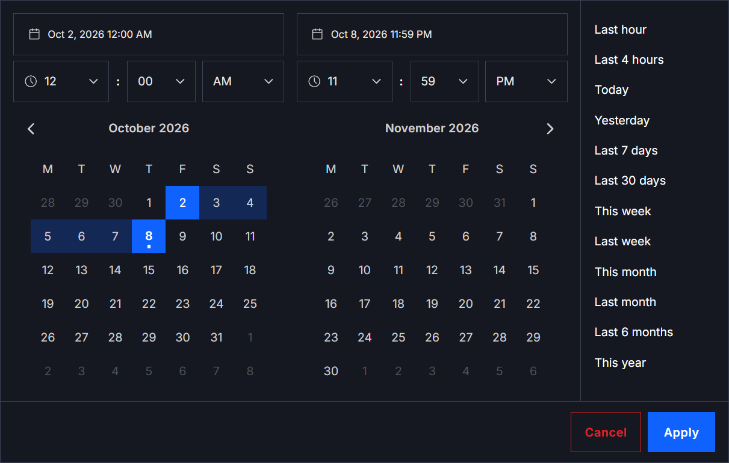Select November 9 in the calendar
This screenshot has width=729, height=463.
(x=331, y=270)
